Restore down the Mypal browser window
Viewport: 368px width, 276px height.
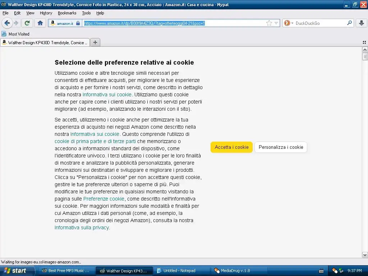(x=355, y=5)
